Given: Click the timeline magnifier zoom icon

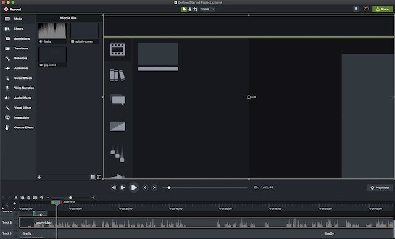Looking at the screenshot, I should pyautogui.click(x=41, y=198).
